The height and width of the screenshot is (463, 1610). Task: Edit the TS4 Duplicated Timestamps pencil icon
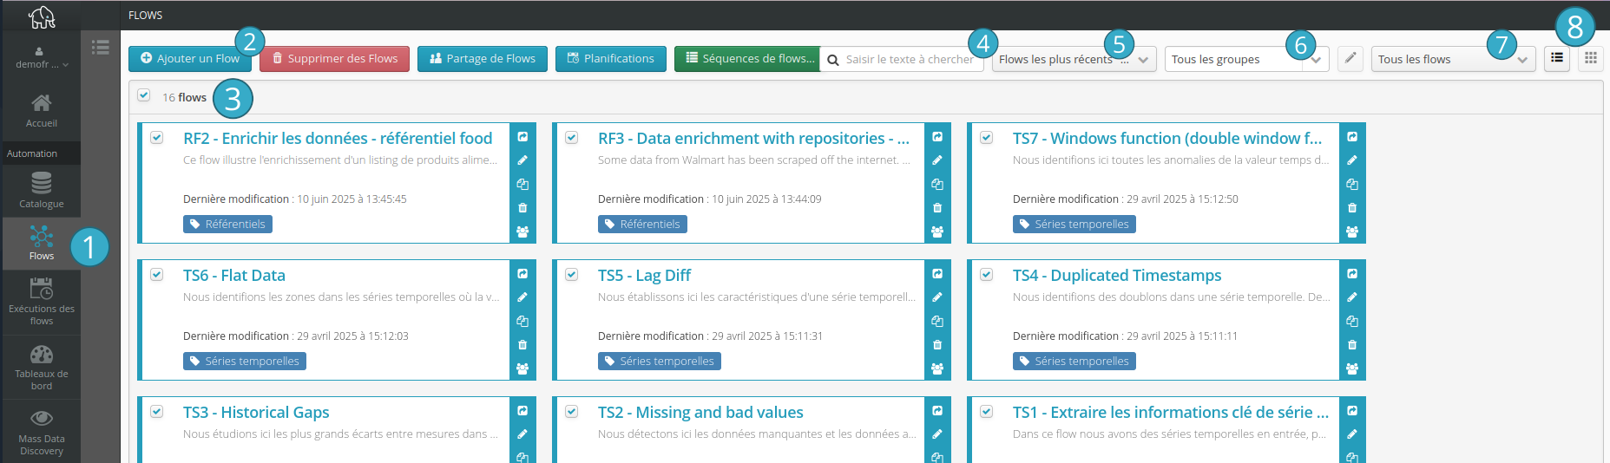point(1352,297)
